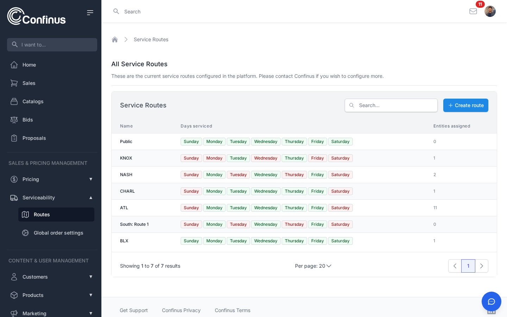Open the user profile avatar
The image size is (507, 317).
coord(490,11)
